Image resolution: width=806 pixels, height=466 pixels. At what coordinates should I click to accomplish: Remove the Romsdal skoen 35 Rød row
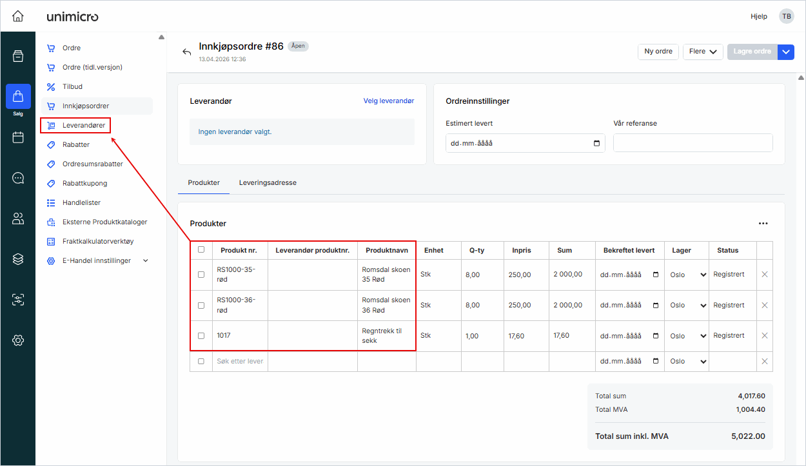point(765,275)
